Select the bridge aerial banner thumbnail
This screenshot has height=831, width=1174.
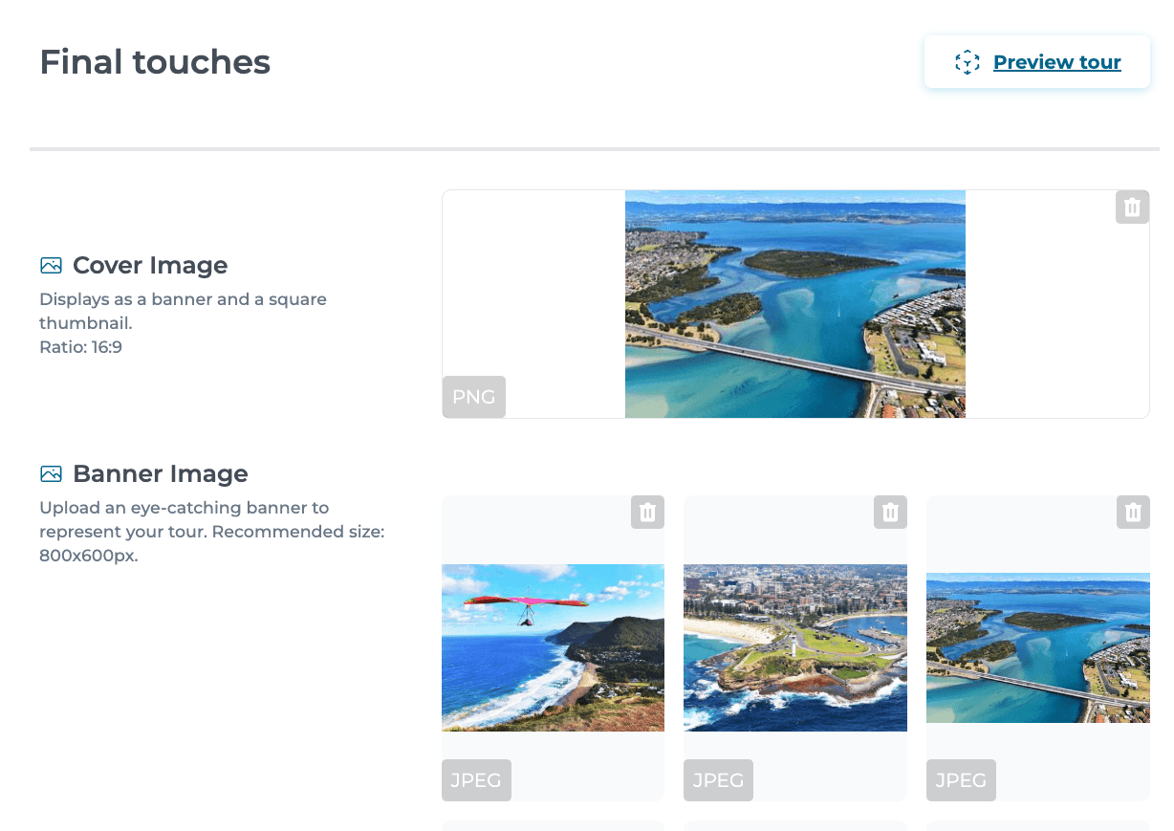tap(1037, 647)
